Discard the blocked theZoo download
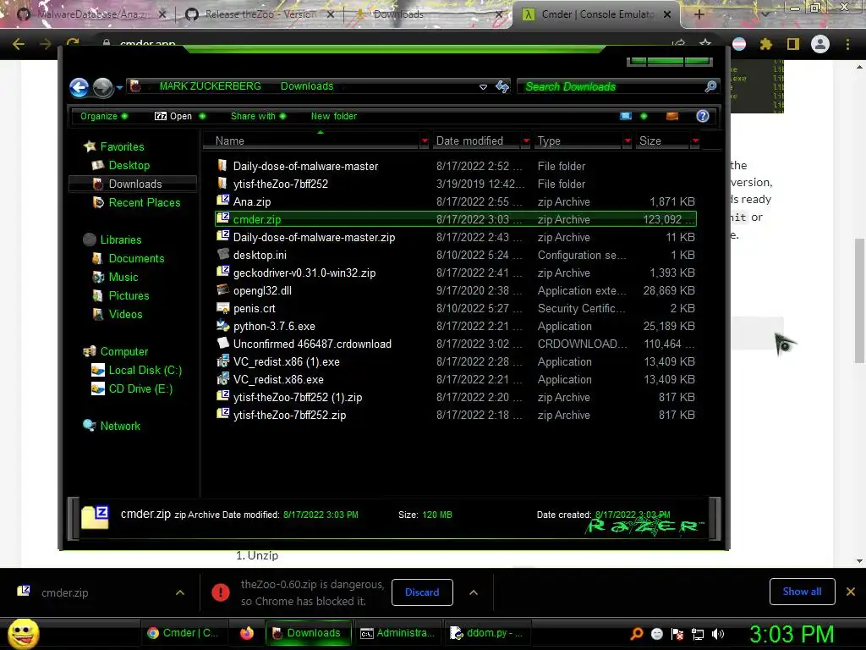This screenshot has width=866, height=650. [x=422, y=592]
